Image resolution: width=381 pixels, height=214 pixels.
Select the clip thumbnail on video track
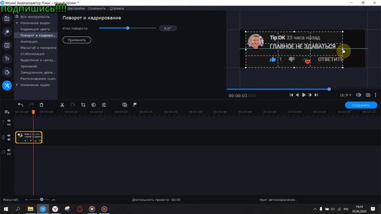pos(29,137)
